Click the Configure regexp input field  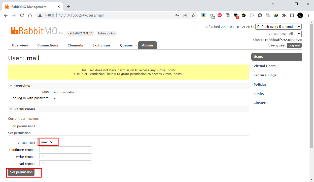[65, 150]
